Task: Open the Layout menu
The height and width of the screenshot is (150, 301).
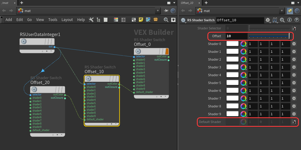Action: click(x=67, y=20)
